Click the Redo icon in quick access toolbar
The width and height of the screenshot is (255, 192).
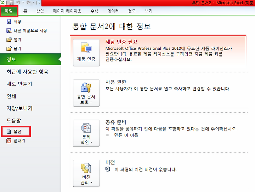(x=29, y=2)
